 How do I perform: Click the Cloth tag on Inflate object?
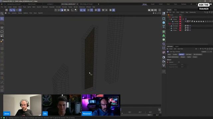[x=188, y=21]
